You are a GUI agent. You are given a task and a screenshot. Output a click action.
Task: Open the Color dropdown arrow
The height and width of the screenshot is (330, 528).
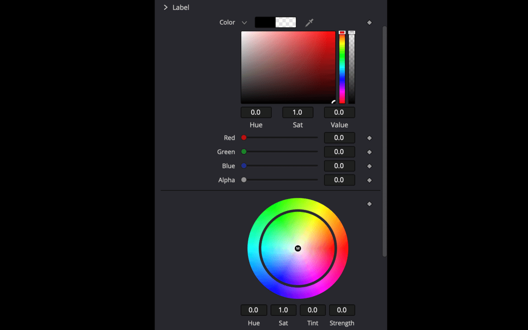(x=244, y=22)
